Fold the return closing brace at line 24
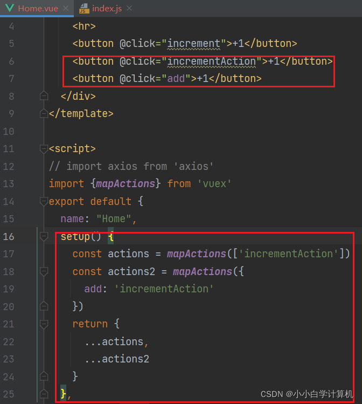The height and width of the screenshot is (404, 362). click(44, 376)
